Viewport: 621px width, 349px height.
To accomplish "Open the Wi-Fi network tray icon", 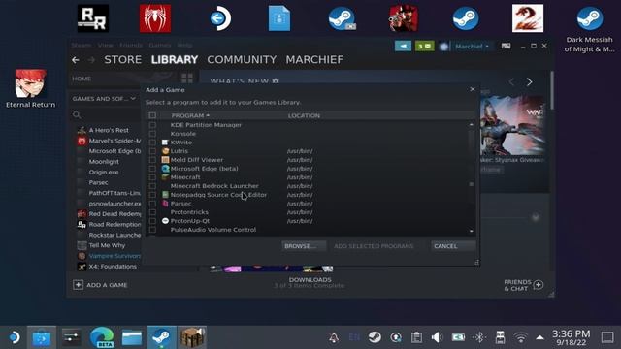I will [520, 337].
